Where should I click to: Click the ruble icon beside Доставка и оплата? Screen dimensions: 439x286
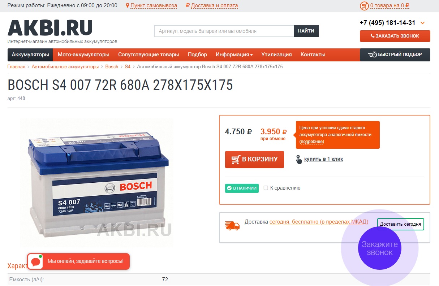tap(187, 5)
